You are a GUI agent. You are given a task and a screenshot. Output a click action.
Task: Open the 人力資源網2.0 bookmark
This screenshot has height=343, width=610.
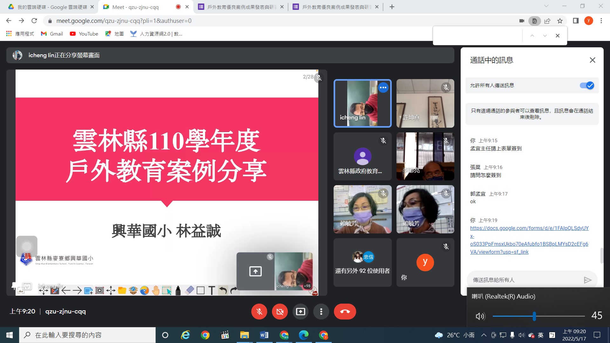(156, 34)
